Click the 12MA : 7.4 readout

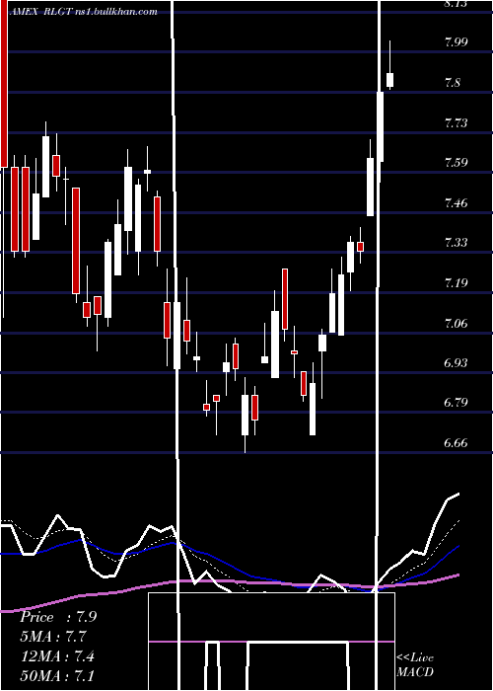pyautogui.click(x=57, y=655)
